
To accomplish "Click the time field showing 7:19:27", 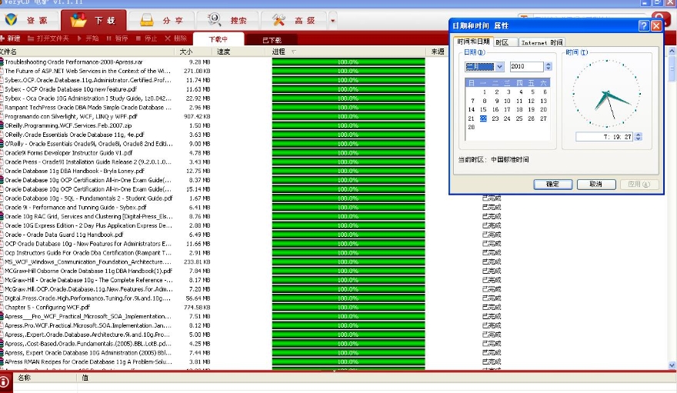I will 605,137.
